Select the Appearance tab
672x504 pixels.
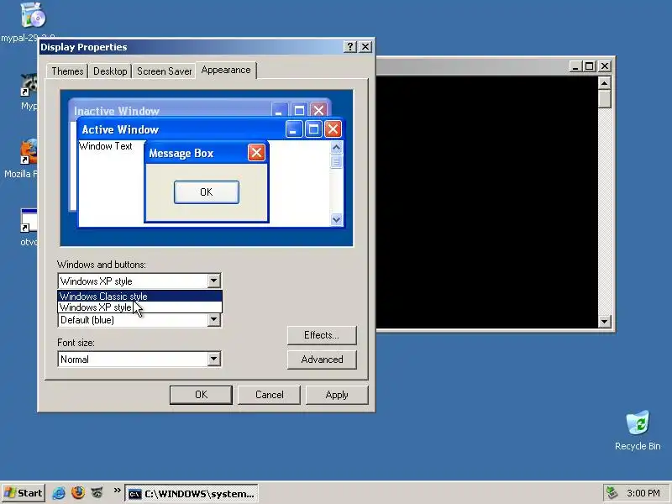click(226, 70)
